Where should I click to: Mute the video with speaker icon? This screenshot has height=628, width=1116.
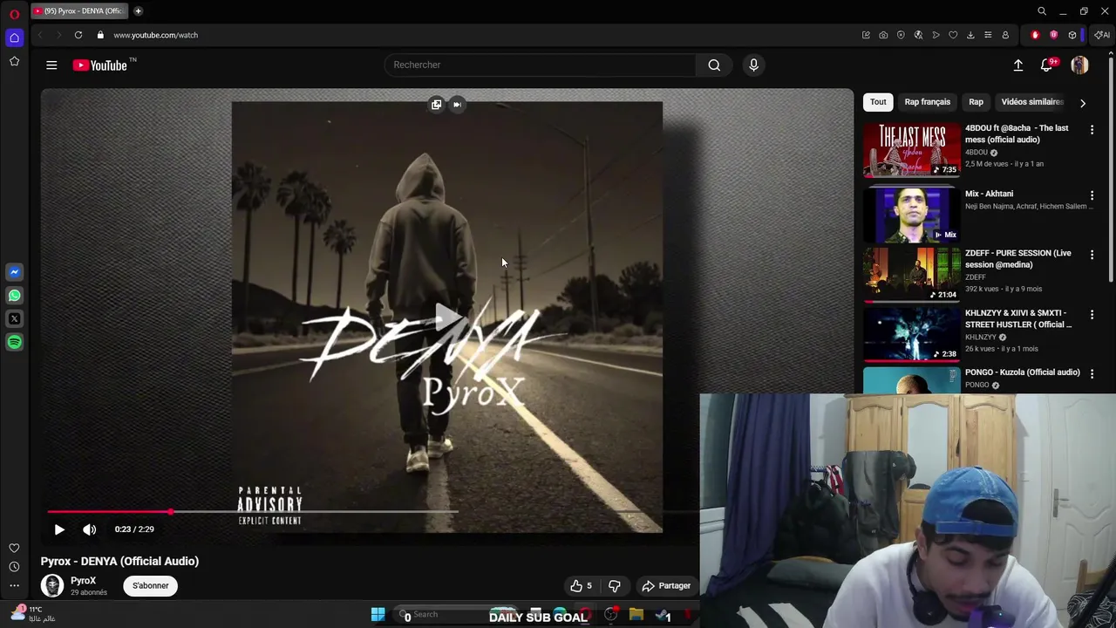coord(89,529)
